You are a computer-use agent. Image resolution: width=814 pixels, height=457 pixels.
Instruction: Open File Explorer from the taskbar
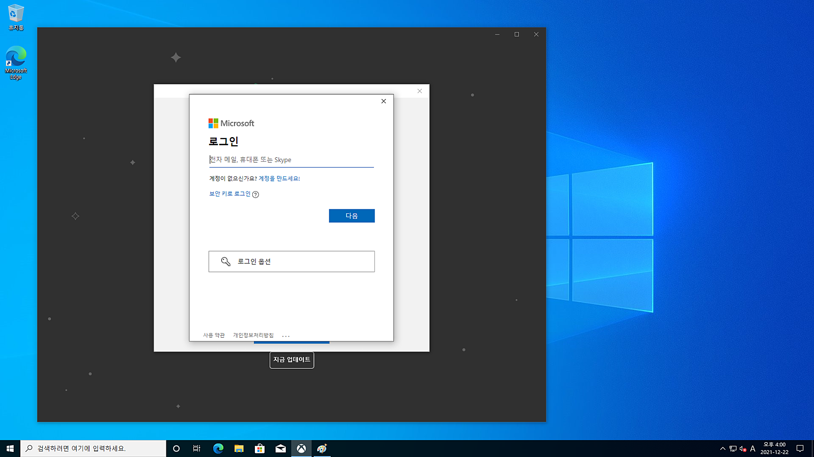pyautogui.click(x=239, y=448)
